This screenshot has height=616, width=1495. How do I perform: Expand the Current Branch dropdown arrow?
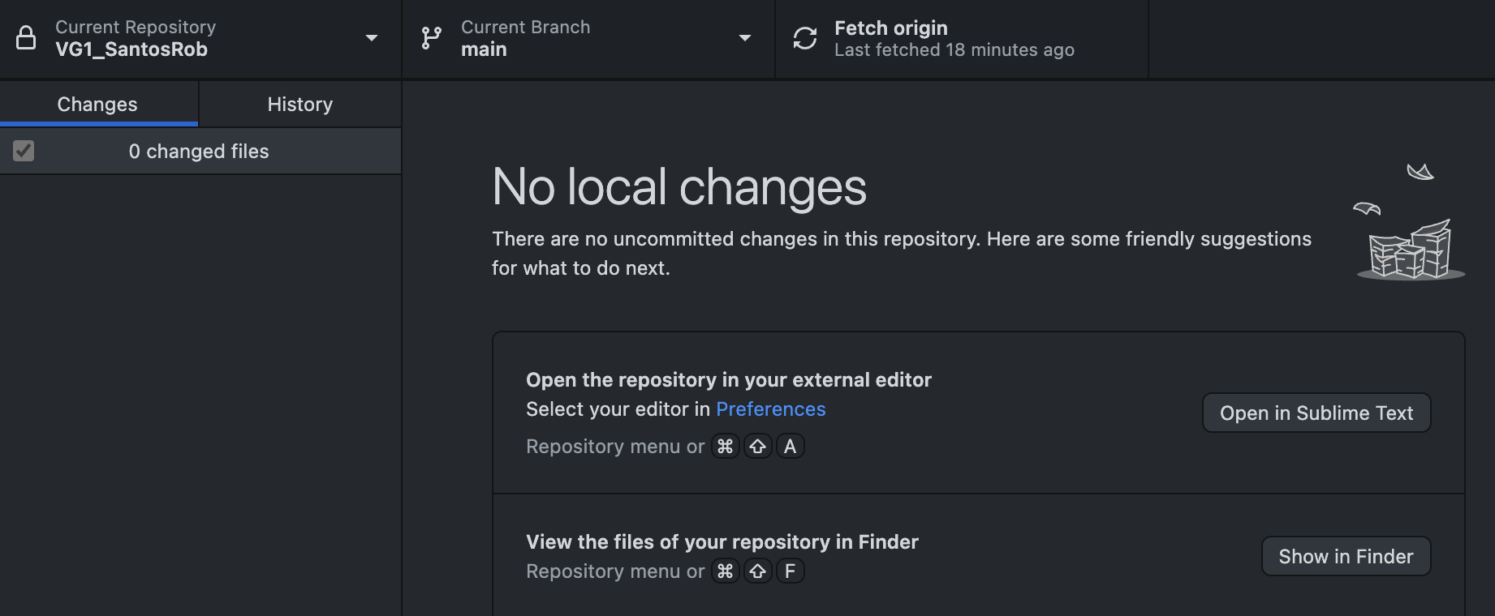pyautogui.click(x=744, y=38)
